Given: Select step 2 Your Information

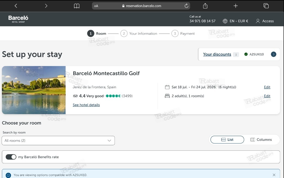Looking at the screenshot, I should 139,34.
